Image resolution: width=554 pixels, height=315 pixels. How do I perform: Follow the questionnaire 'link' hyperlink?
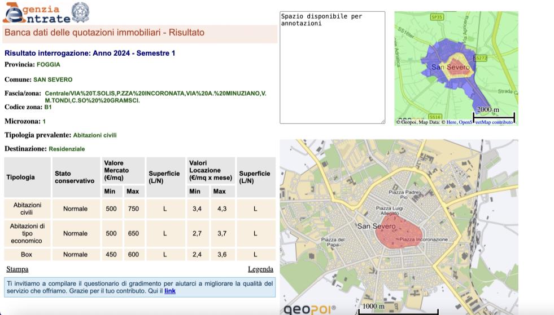coord(170,291)
